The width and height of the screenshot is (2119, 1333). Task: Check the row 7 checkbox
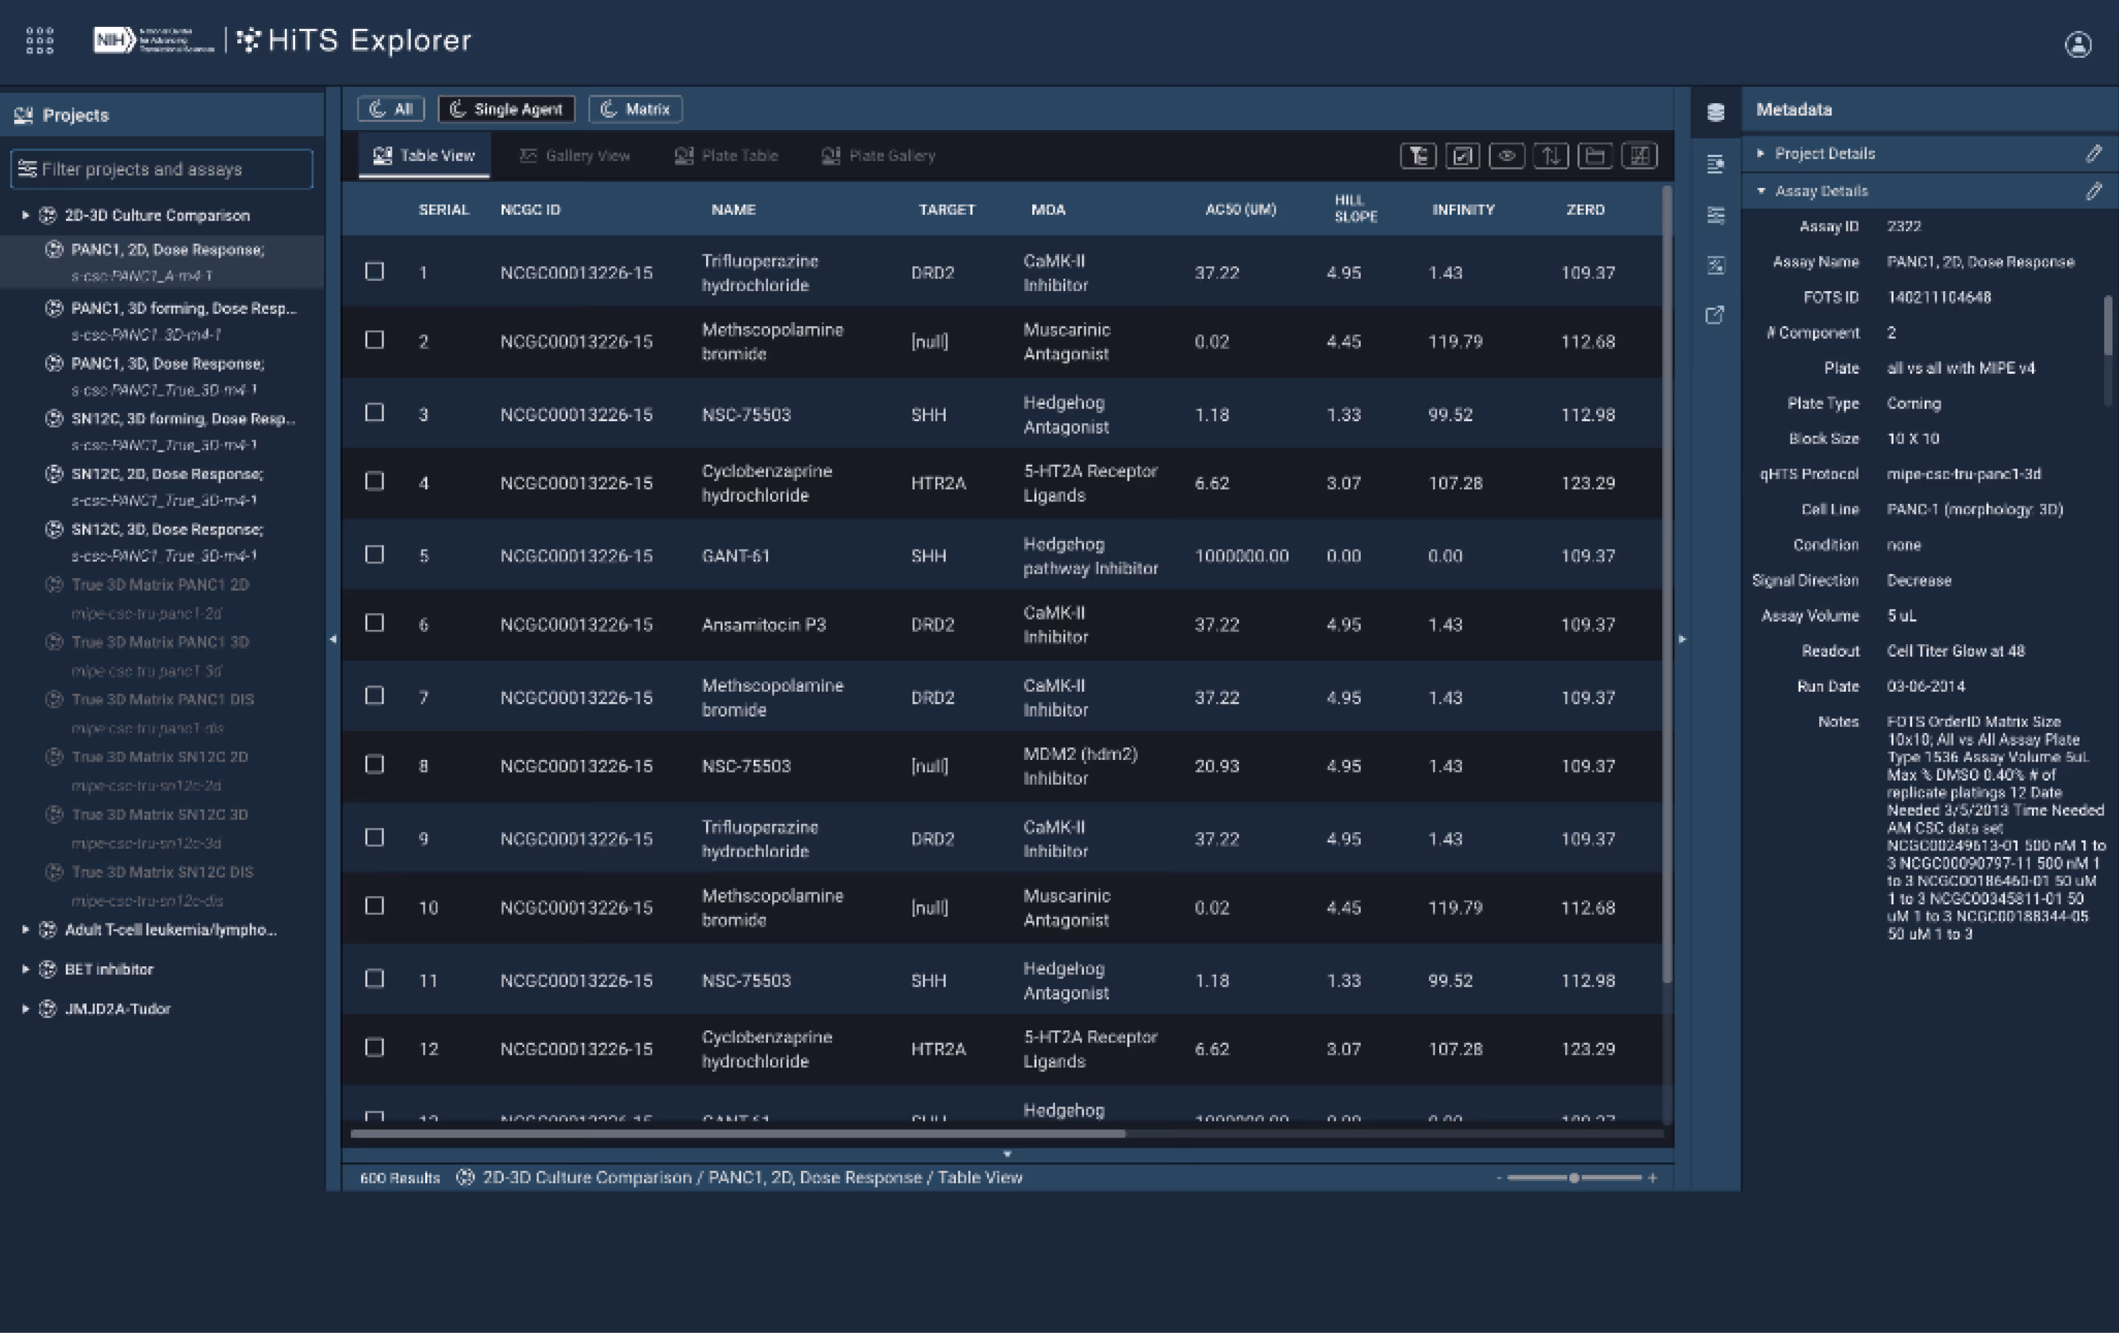pos(375,696)
